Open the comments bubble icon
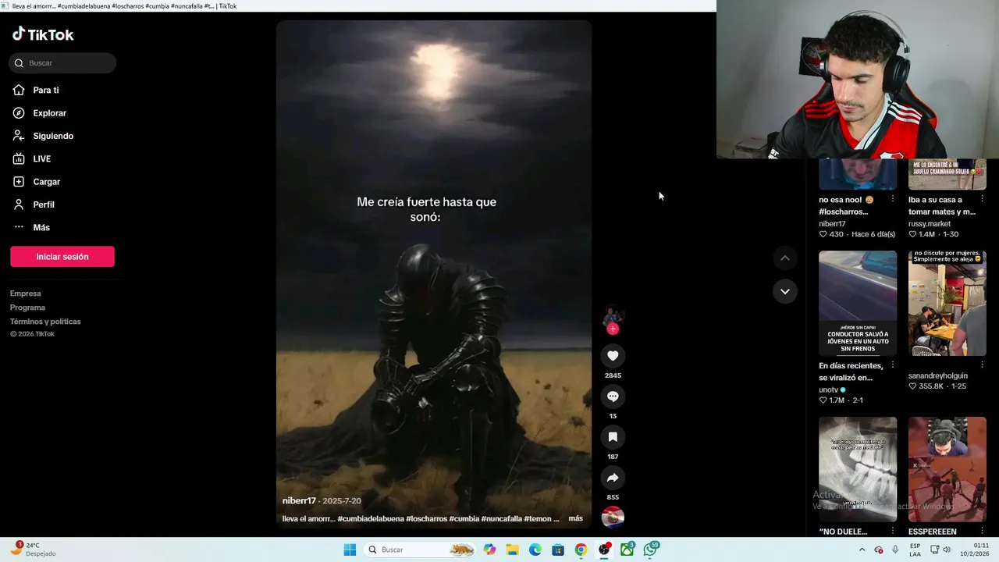The image size is (999, 562). click(613, 397)
